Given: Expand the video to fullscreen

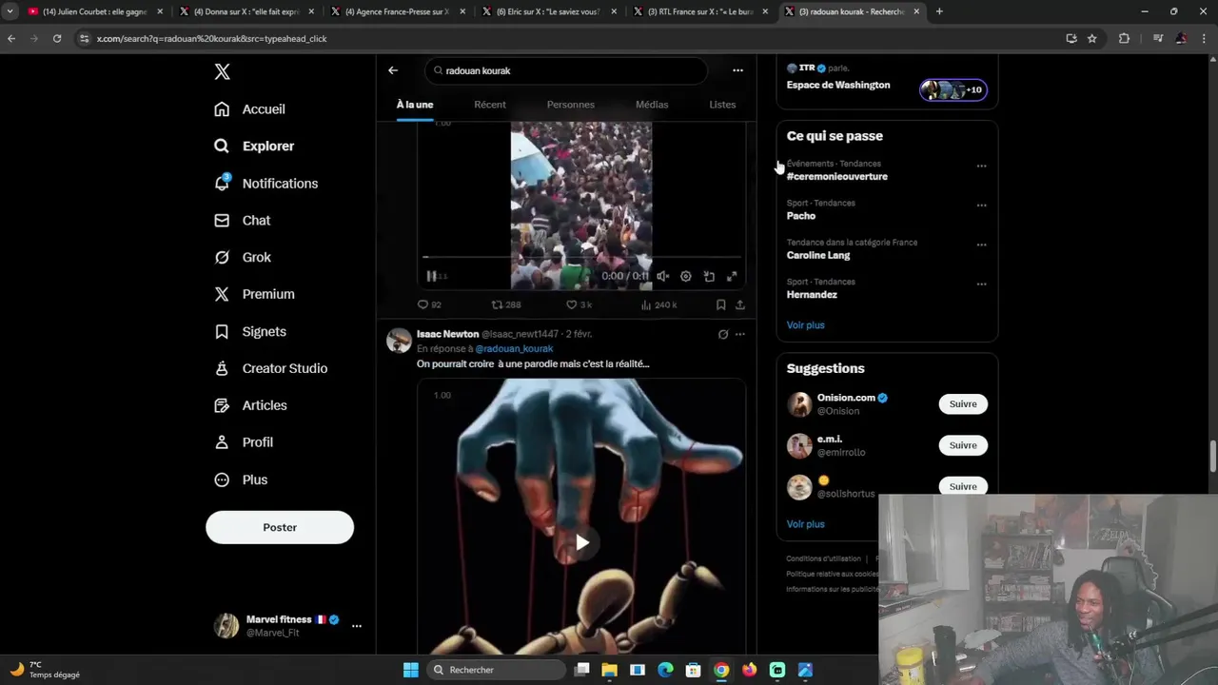Looking at the screenshot, I should 732,277.
